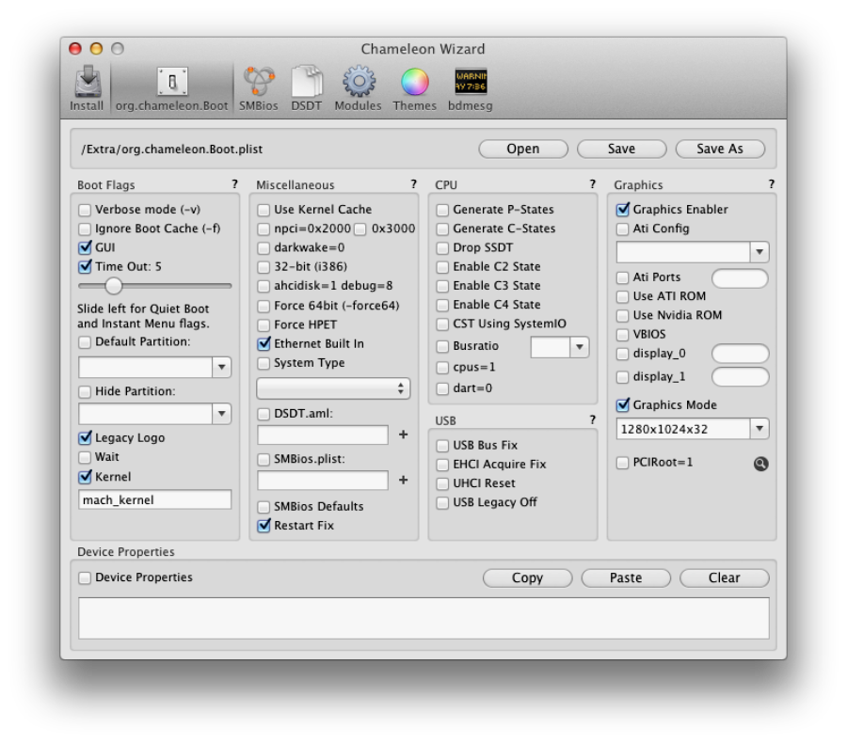Uncheck the Graphics Enabler checkbox
The width and height of the screenshot is (847, 743).
point(623,210)
